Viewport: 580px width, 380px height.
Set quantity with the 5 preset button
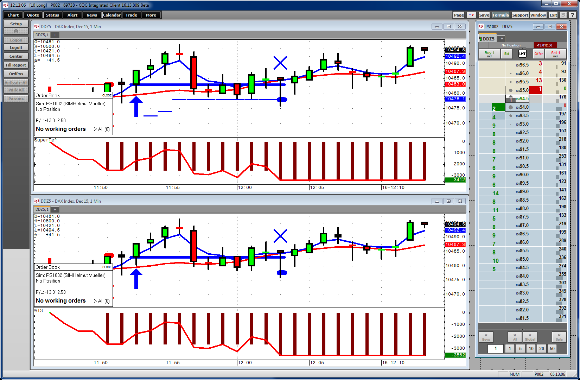[520, 348]
